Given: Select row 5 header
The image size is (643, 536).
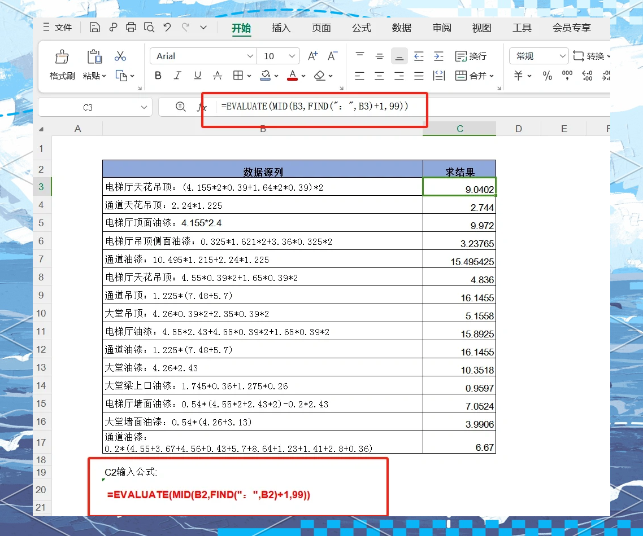Looking at the screenshot, I should (41, 223).
